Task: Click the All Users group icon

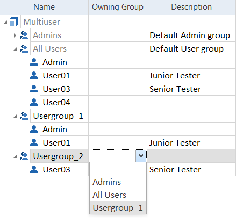Action: click(x=24, y=48)
